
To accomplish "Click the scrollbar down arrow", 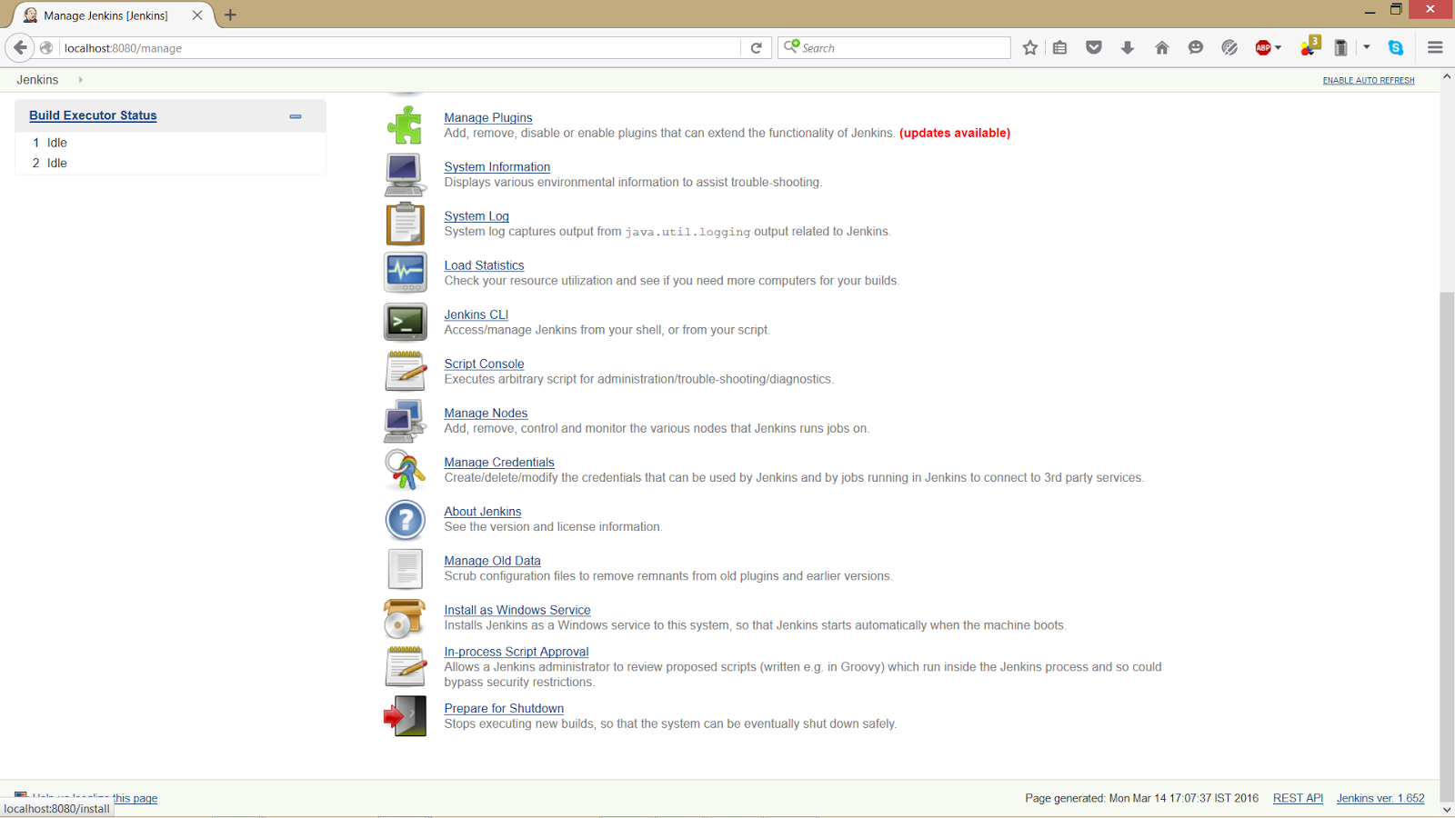I will 1447,810.
